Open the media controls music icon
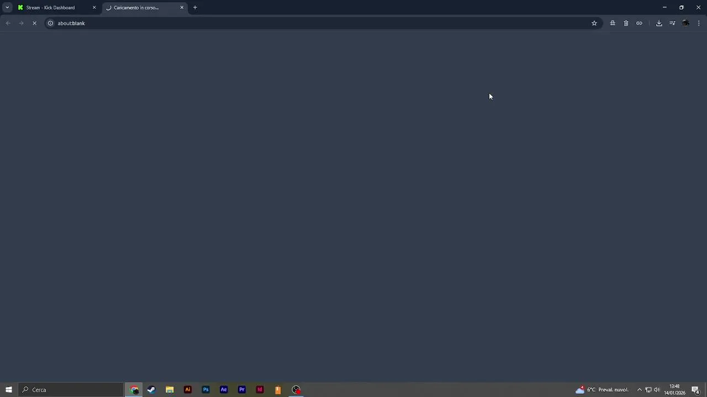 pos(672,23)
